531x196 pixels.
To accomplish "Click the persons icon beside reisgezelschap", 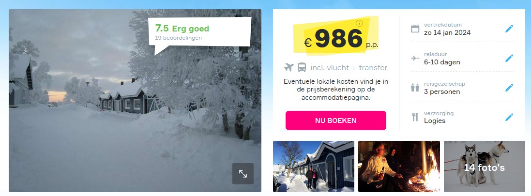I will click(415, 88).
